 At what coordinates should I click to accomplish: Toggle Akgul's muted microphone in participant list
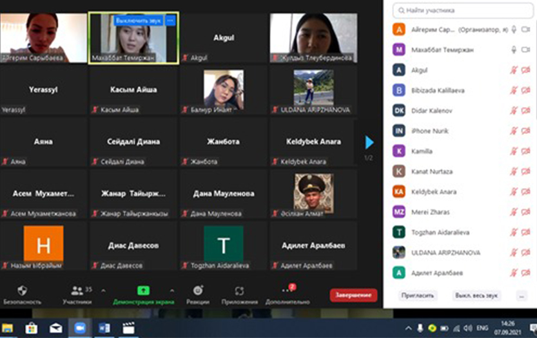(514, 70)
